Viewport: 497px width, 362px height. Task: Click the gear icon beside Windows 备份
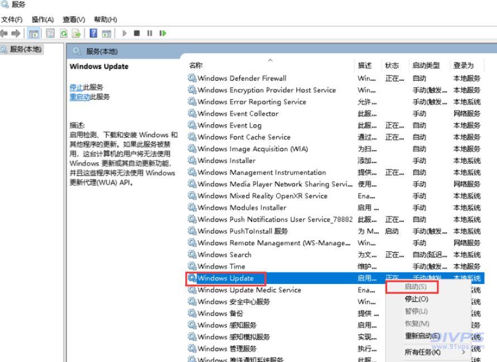point(192,313)
